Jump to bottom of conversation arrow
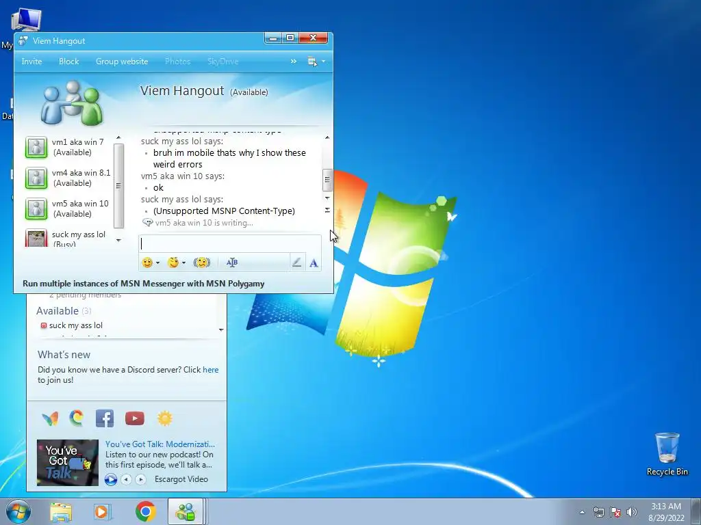 pos(327,210)
